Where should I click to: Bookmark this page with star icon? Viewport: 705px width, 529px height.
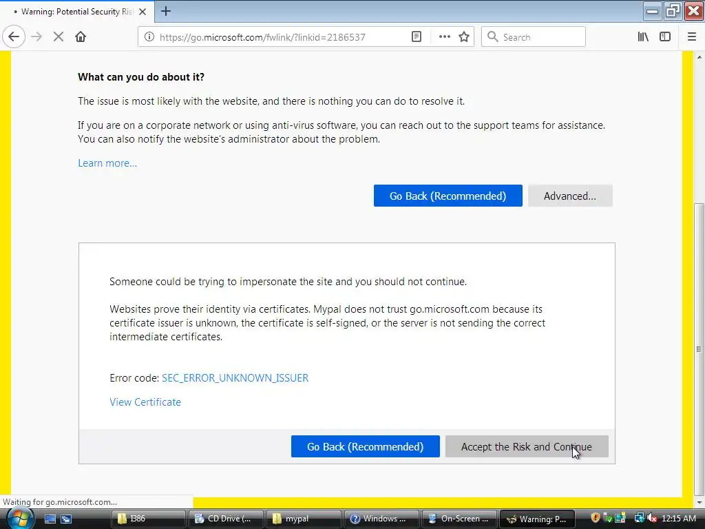coord(464,37)
